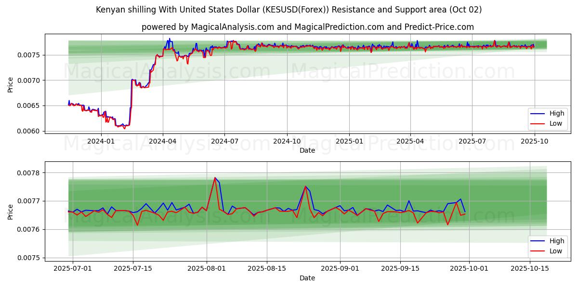The image size is (578, 289).
Task: Click the 2024-10 tick label on top chart
Action: click(x=287, y=141)
